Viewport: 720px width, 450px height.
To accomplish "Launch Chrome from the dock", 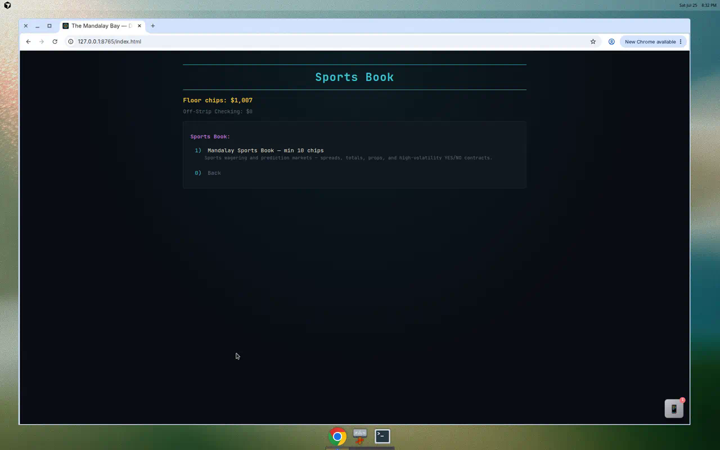I will 337,436.
